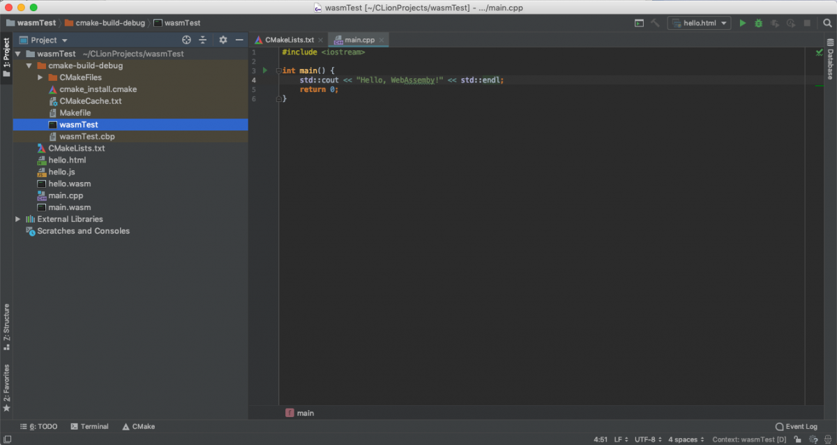Click the Run with Coverage icon in the toolbar

click(x=774, y=22)
